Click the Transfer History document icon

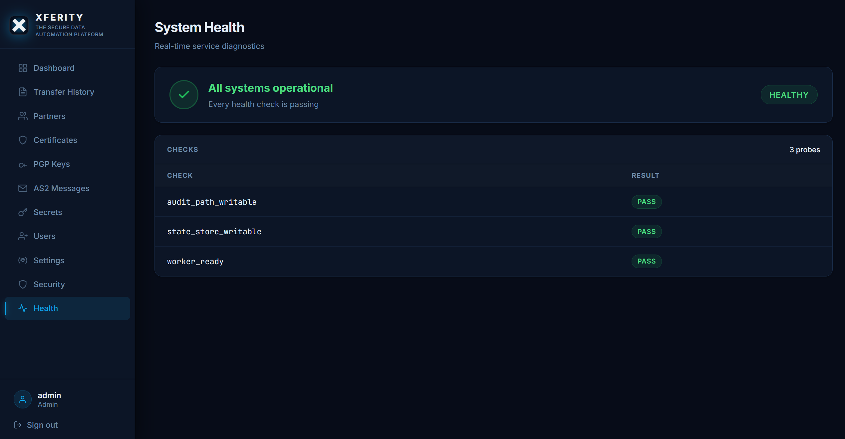[x=23, y=92]
